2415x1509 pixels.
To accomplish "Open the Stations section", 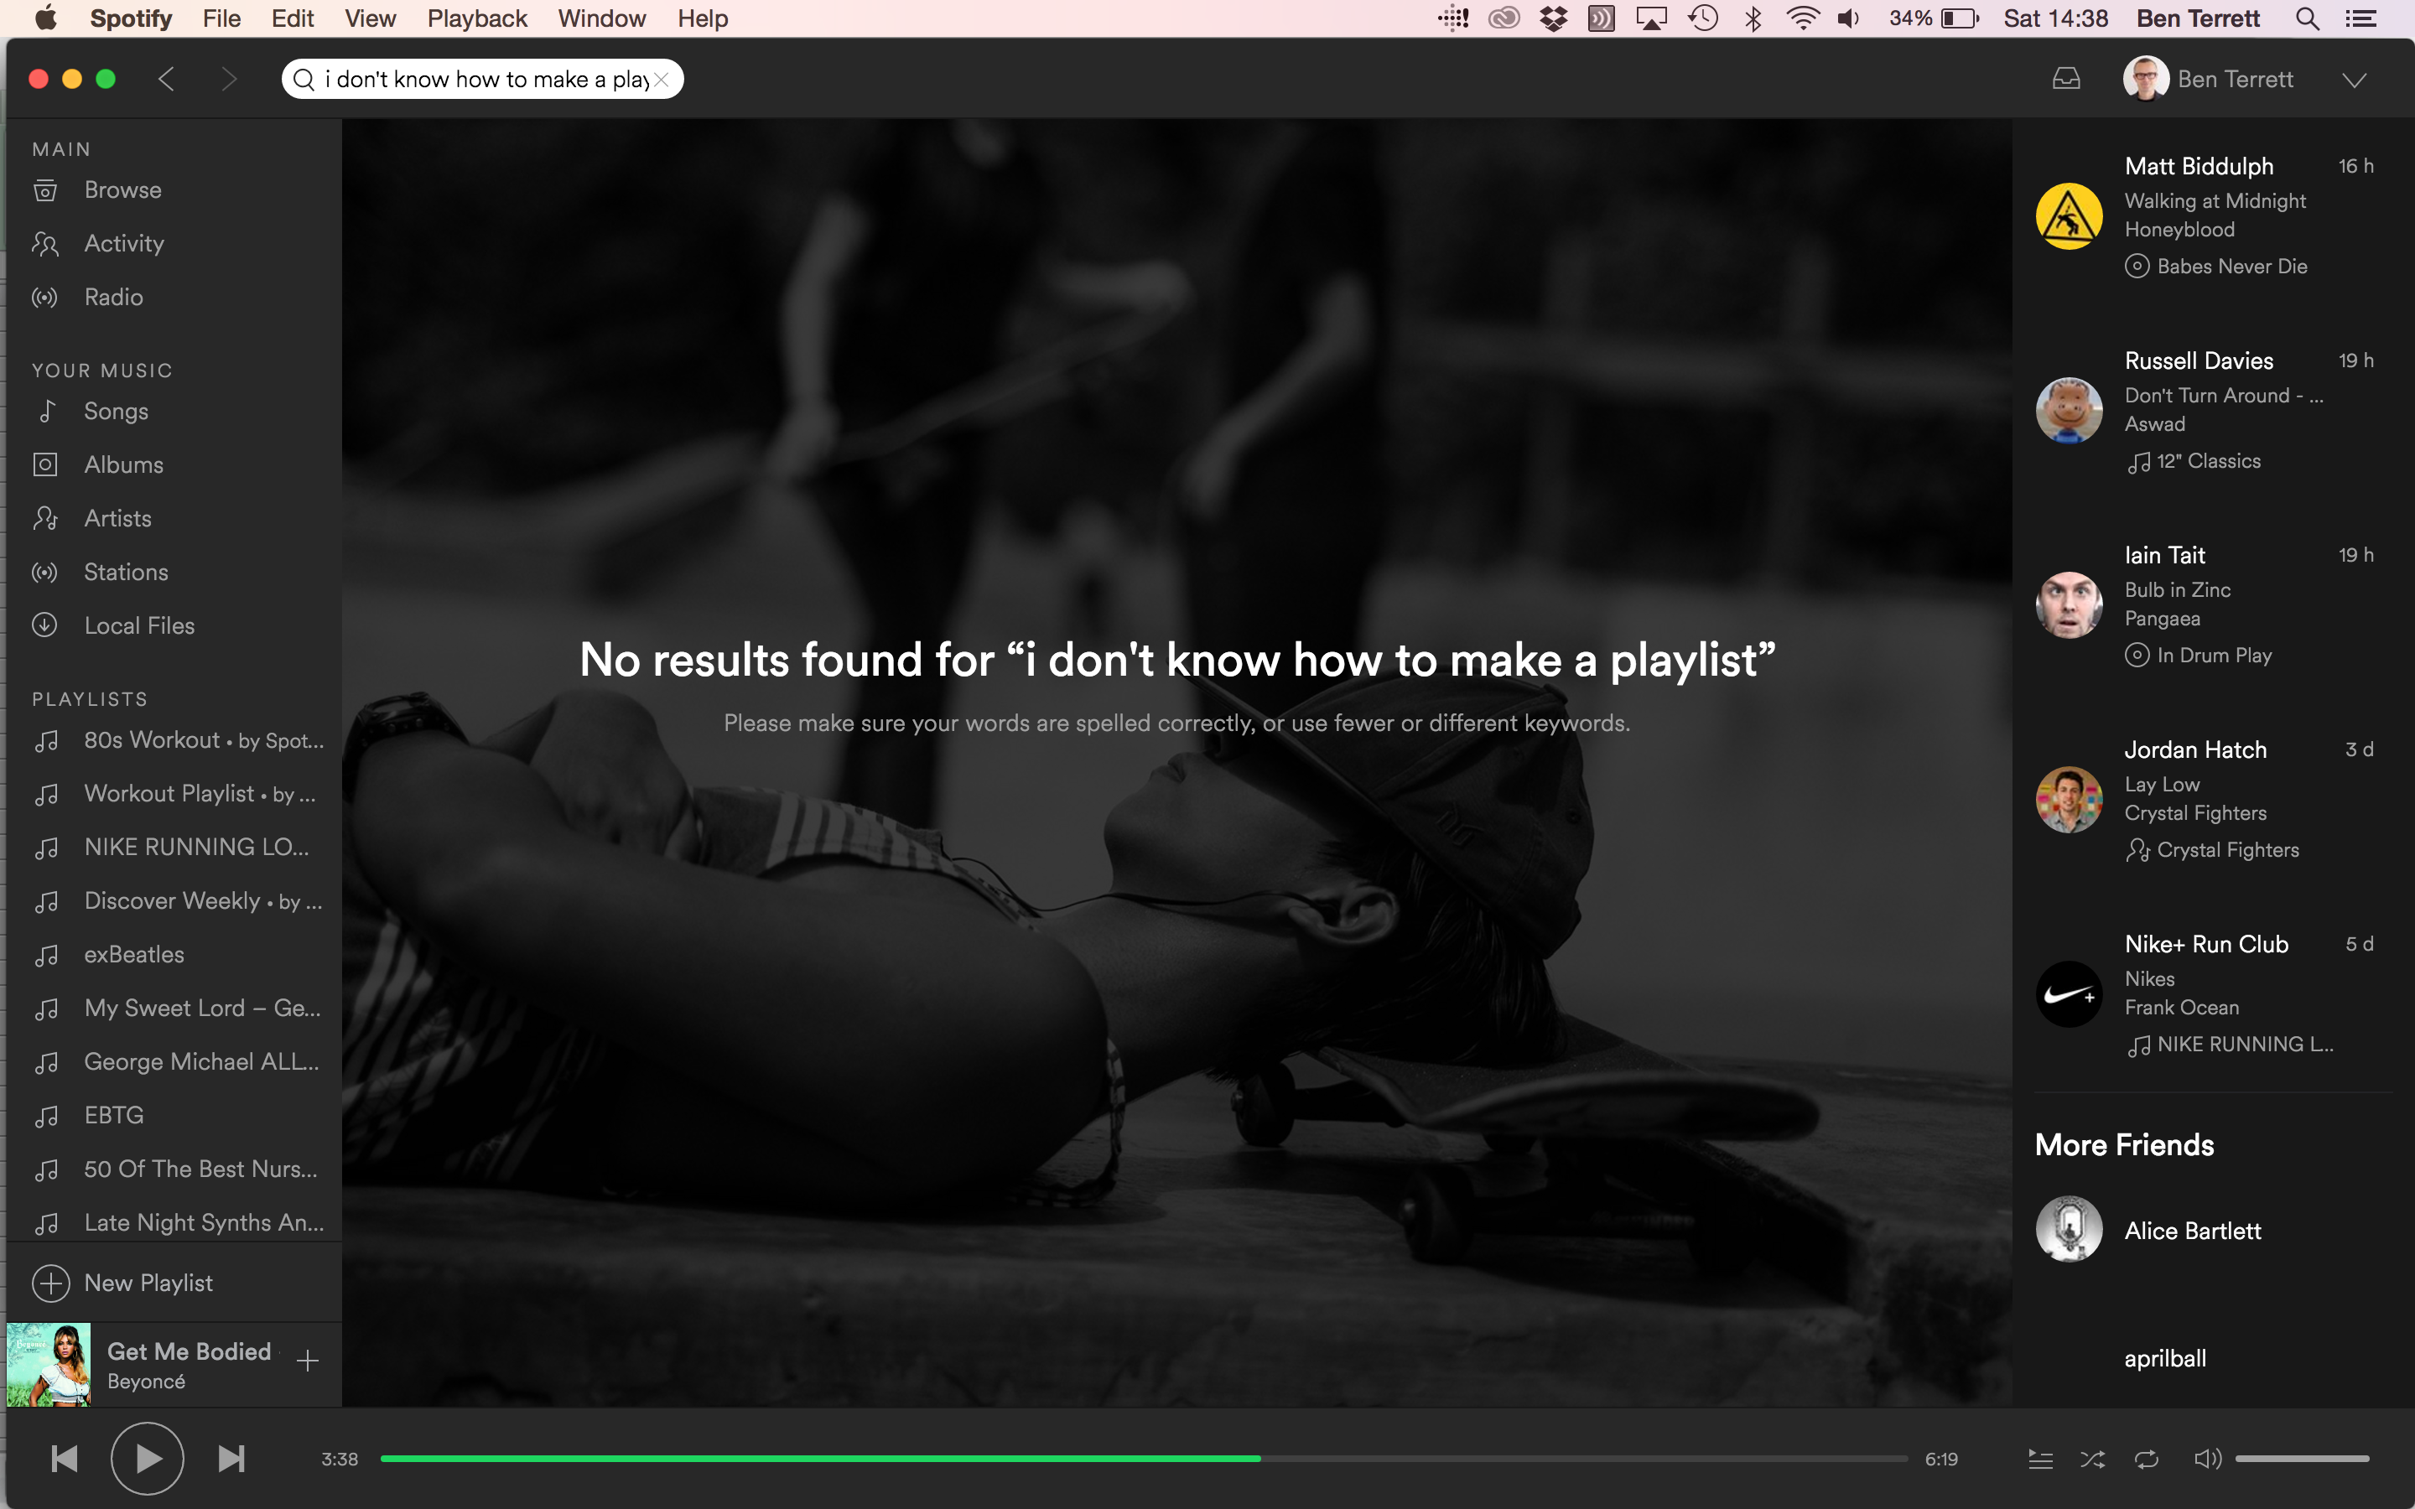I will [x=126, y=571].
